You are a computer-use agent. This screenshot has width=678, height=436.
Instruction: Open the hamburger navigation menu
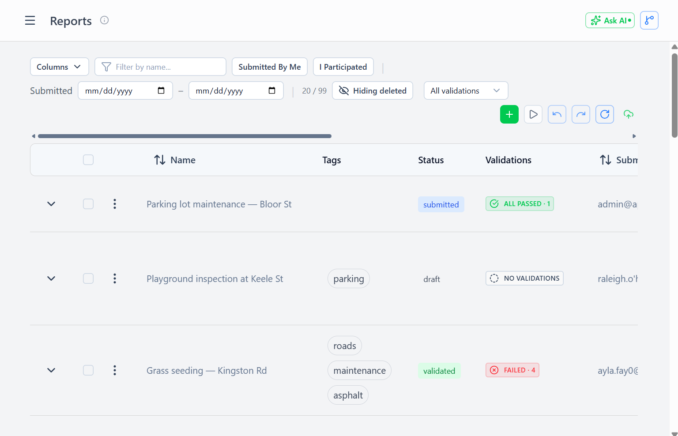click(x=30, y=21)
